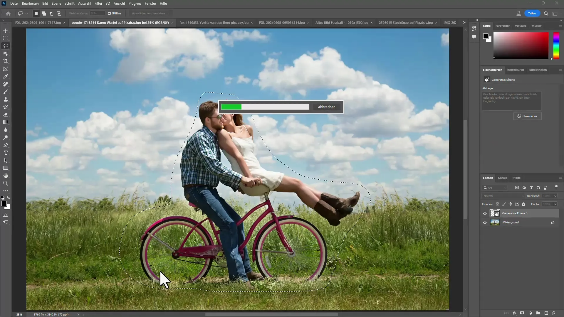Toggle lock on Hintergrund layer
The height and width of the screenshot is (317, 564).
(553, 222)
